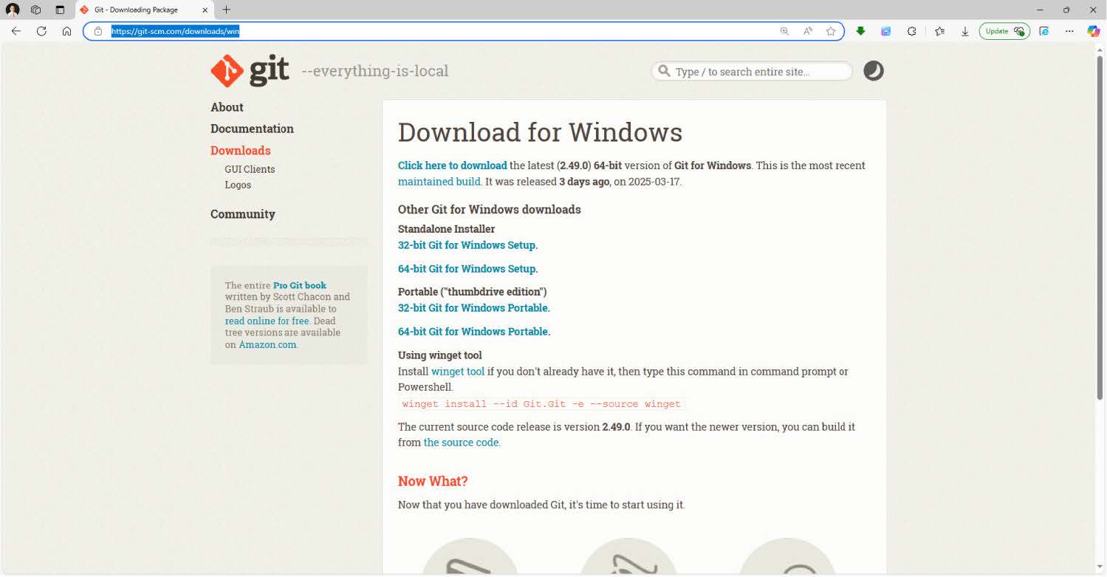This screenshot has height=577, width=1107.
Task: Click the Other Git for Windows downloads heading
Action: (x=490, y=210)
